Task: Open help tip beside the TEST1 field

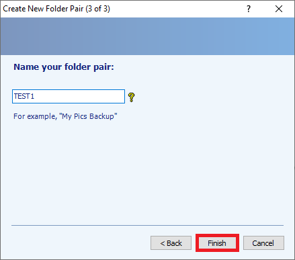Action: tap(132, 97)
